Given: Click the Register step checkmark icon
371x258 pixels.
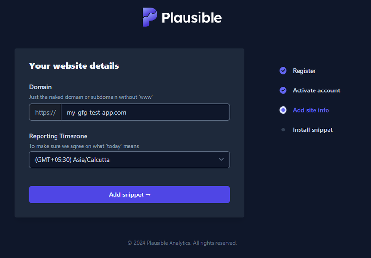Looking at the screenshot, I should tap(283, 71).
